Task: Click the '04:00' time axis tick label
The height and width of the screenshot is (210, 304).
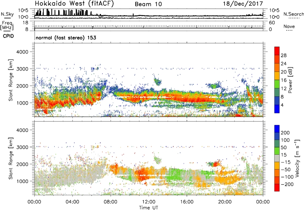Action: point(72,202)
